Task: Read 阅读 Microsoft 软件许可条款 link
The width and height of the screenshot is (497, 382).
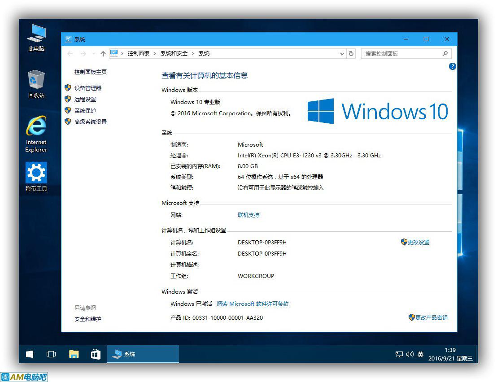Action: click(x=253, y=304)
